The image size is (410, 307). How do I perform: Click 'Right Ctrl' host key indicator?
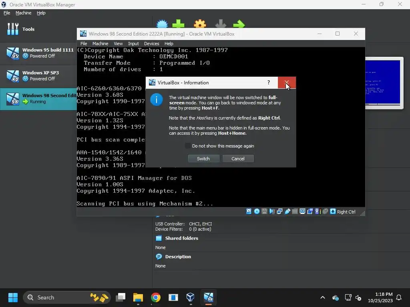(346, 212)
